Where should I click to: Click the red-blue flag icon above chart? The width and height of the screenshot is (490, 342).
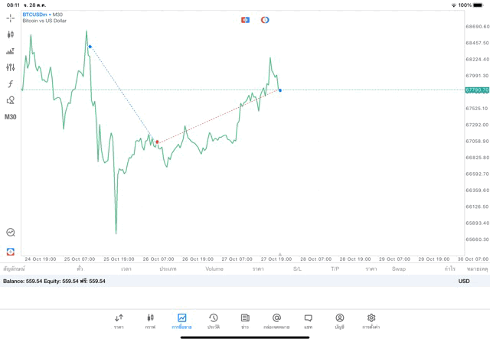click(245, 20)
